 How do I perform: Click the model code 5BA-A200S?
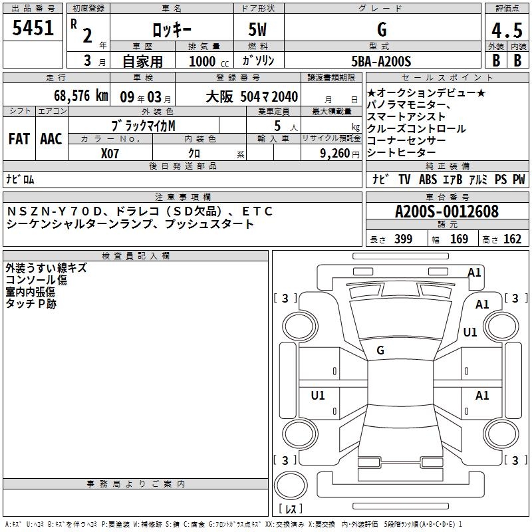click(x=381, y=61)
